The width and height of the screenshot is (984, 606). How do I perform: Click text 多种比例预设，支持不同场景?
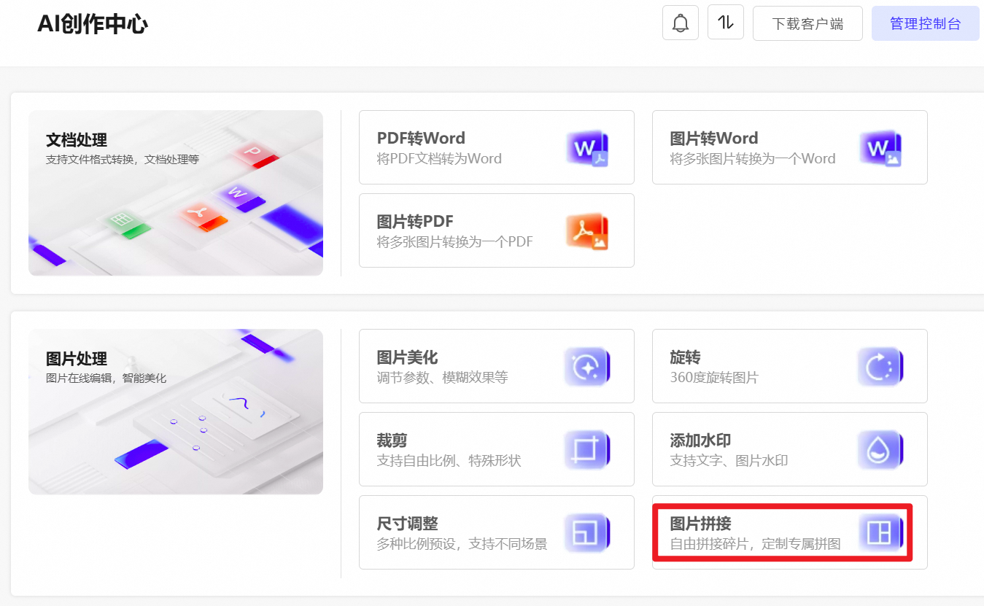coord(462,544)
